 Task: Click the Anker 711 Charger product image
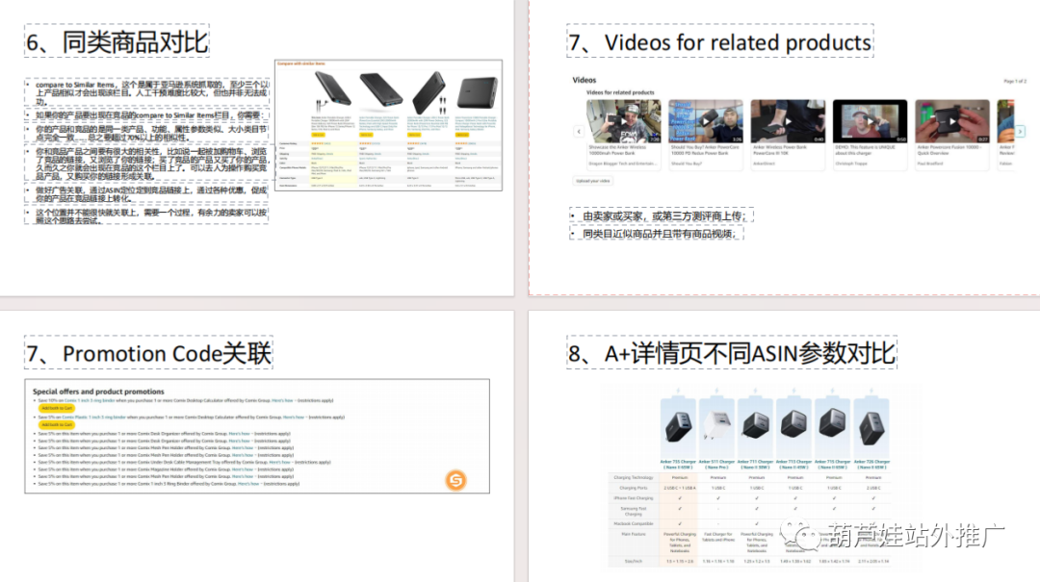click(x=756, y=426)
